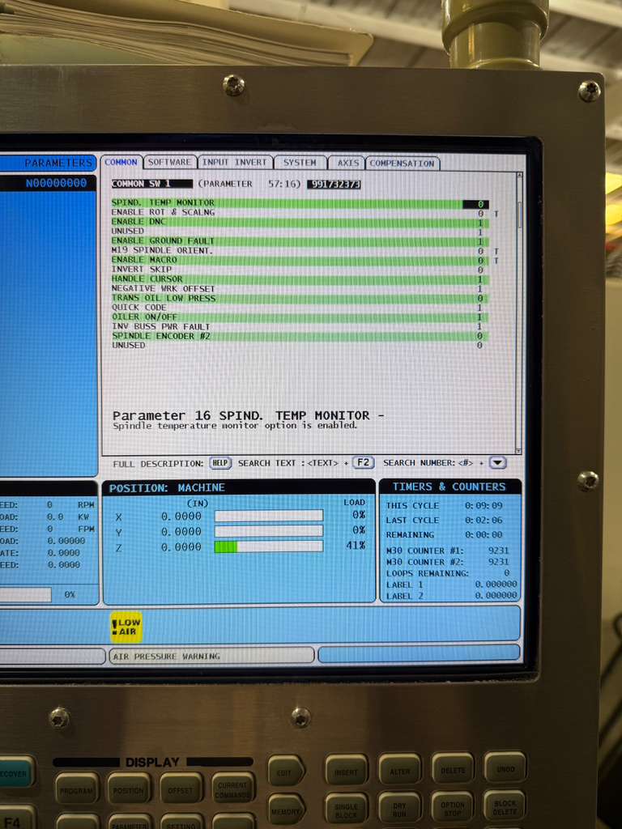Open the COMPENSATION tab

[x=403, y=164]
